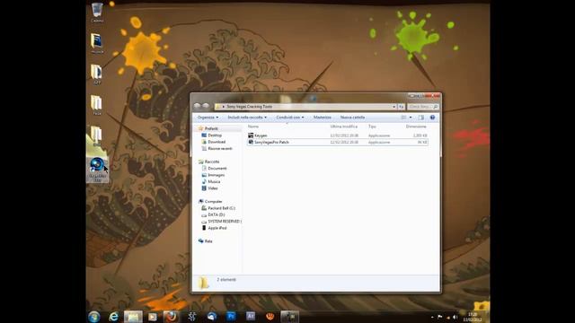The image size is (575, 323).
Task: Click the Action Center flag tray icon
Action: click(x=439, y=317)
